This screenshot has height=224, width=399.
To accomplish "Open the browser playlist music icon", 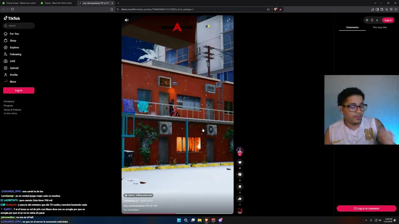I will (x=373, y=9).
